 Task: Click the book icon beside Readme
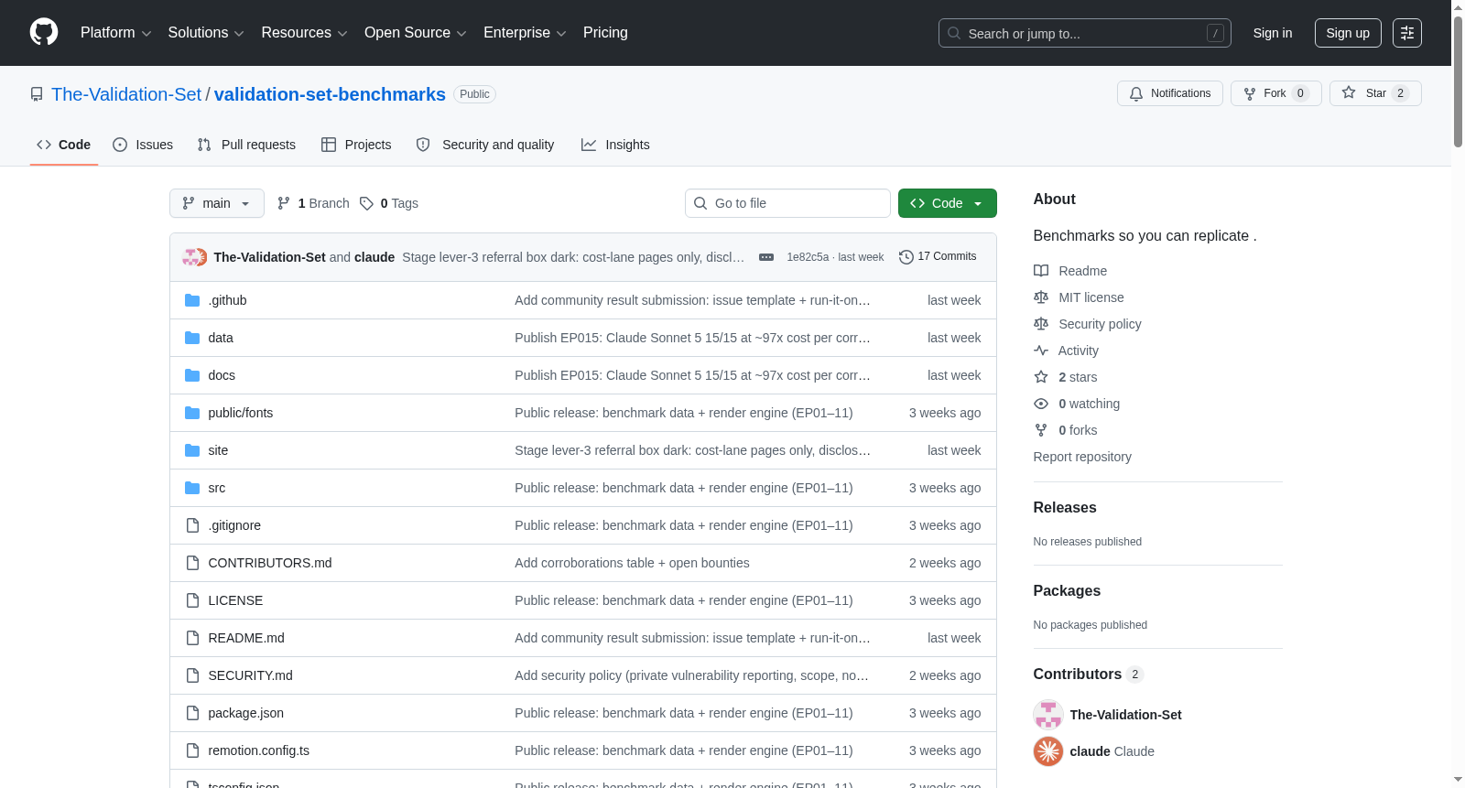(x=1041, y=271)
